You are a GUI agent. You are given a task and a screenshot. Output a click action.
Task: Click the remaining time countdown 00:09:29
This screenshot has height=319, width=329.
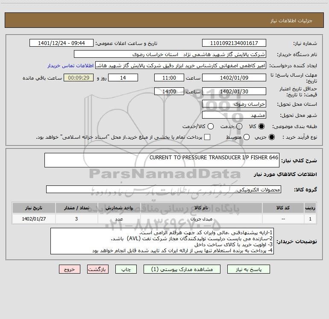79,78
